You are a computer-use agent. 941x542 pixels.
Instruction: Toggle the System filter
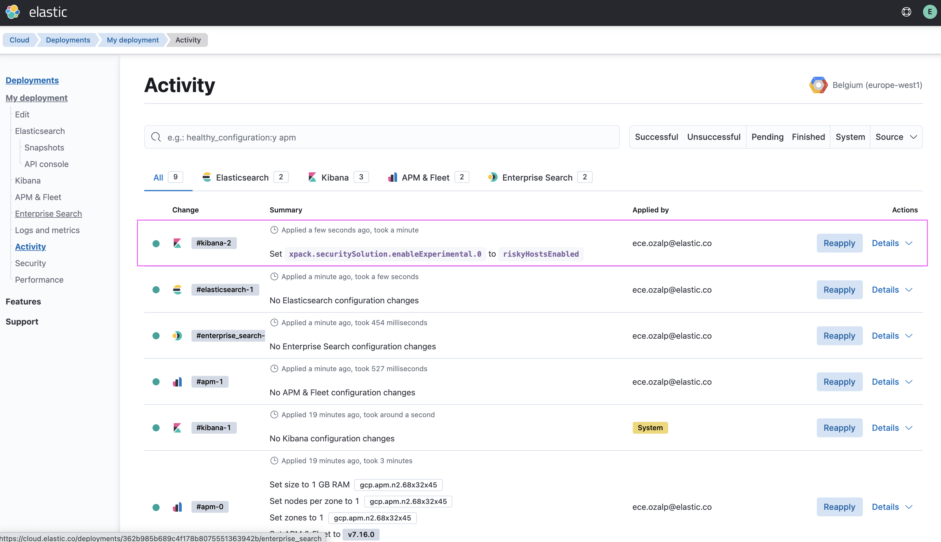click(x=850, y=137)
